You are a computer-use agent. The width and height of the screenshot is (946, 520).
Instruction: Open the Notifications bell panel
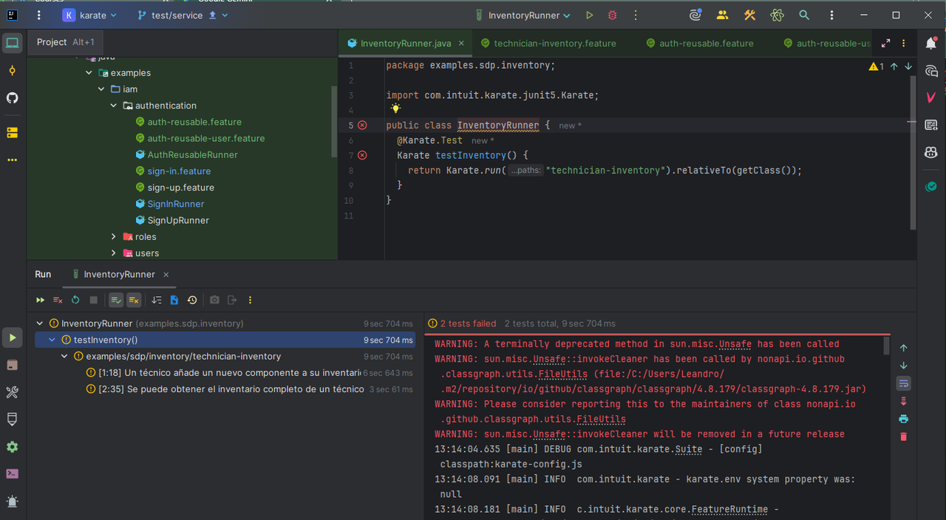click(931, 44)
